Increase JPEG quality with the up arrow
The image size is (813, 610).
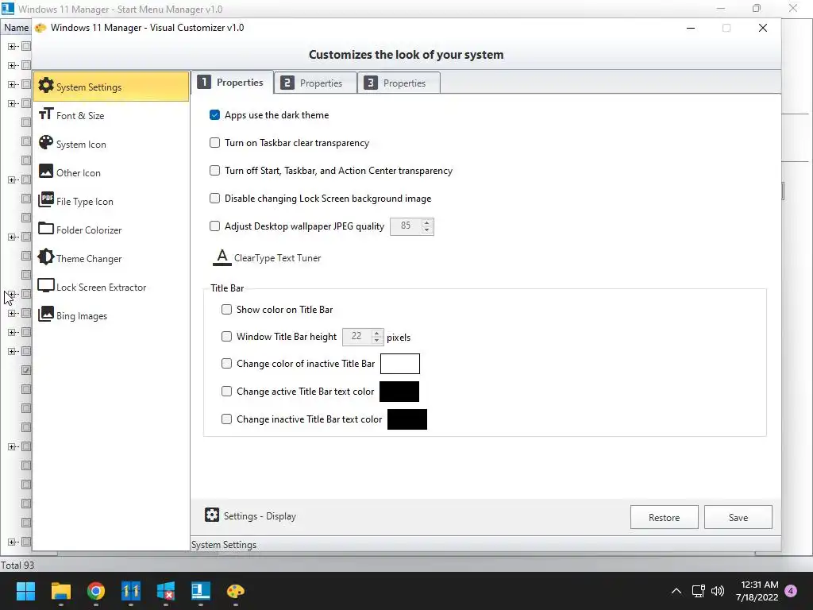click(426, 222)
